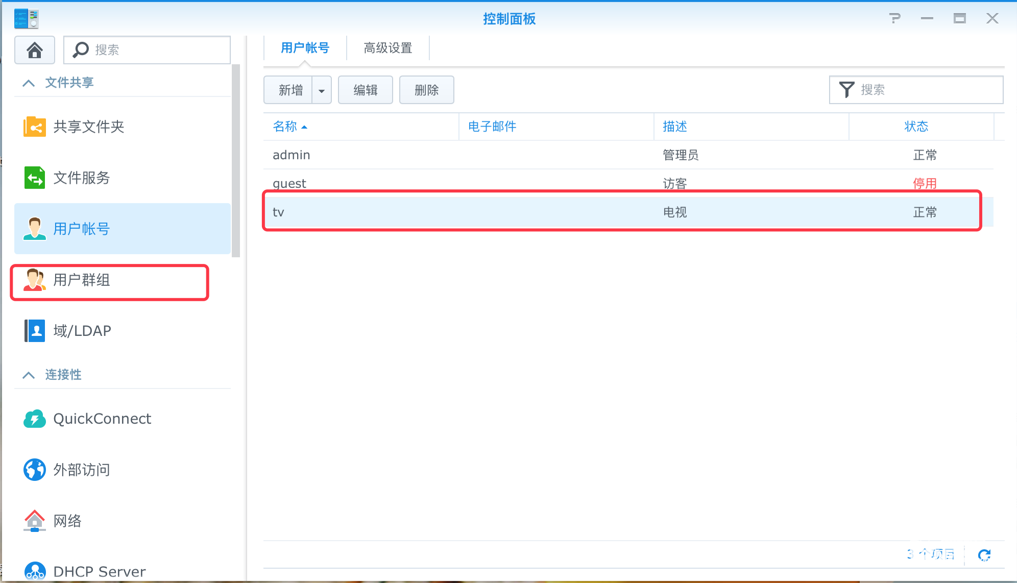The width and height of the screenshot is (1017, 583).
Task: Click the 电视 description cell
Action: coord(675,212)
